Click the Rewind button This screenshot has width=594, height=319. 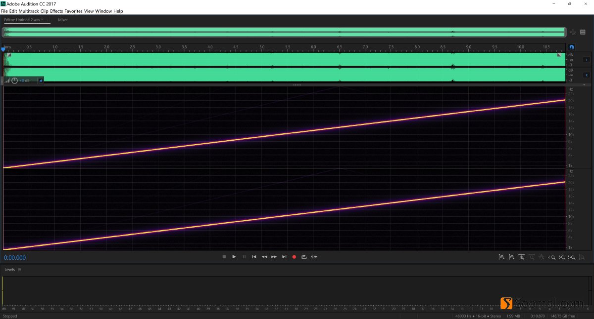(x=264, y=257)
